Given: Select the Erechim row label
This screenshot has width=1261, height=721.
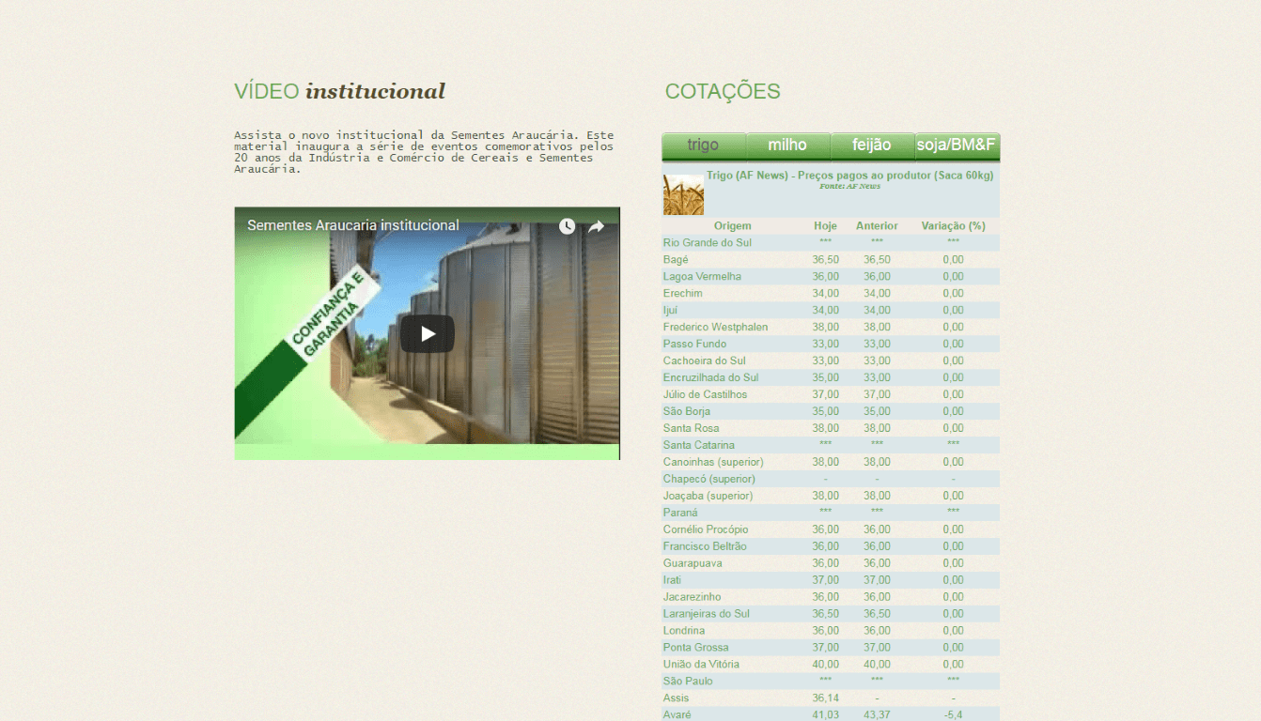Looking at the screenshot, I should tap(682, 294).
